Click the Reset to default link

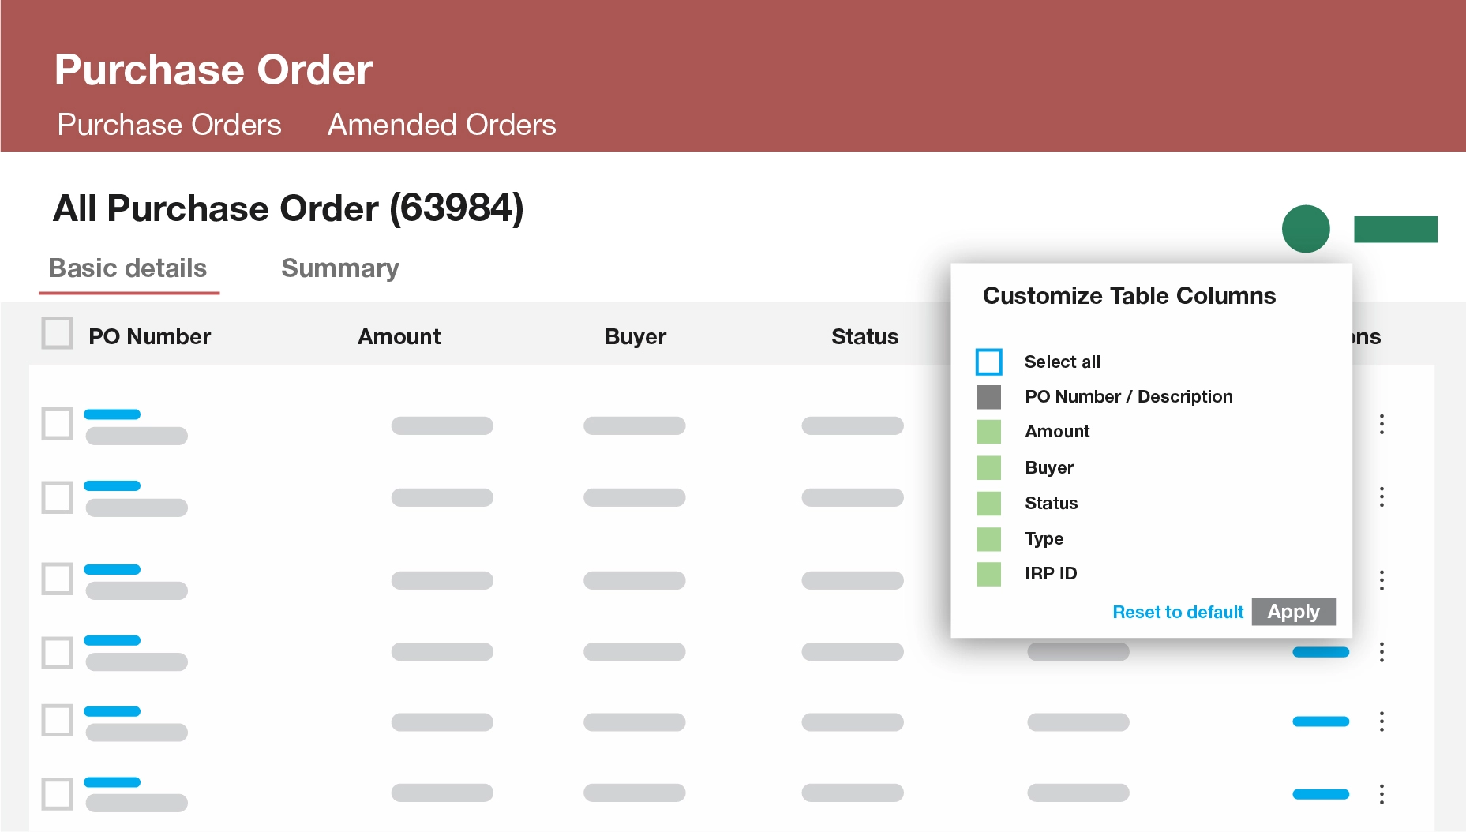1177,612
